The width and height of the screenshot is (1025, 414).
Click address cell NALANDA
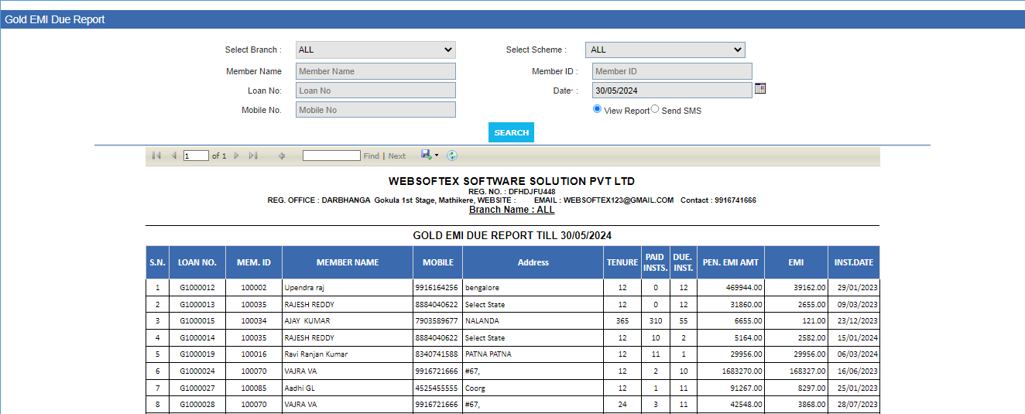[482, 321]
